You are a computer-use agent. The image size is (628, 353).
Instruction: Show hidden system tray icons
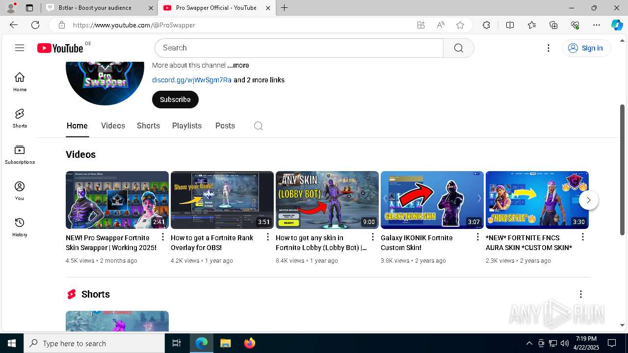click(x=529, y=343)
